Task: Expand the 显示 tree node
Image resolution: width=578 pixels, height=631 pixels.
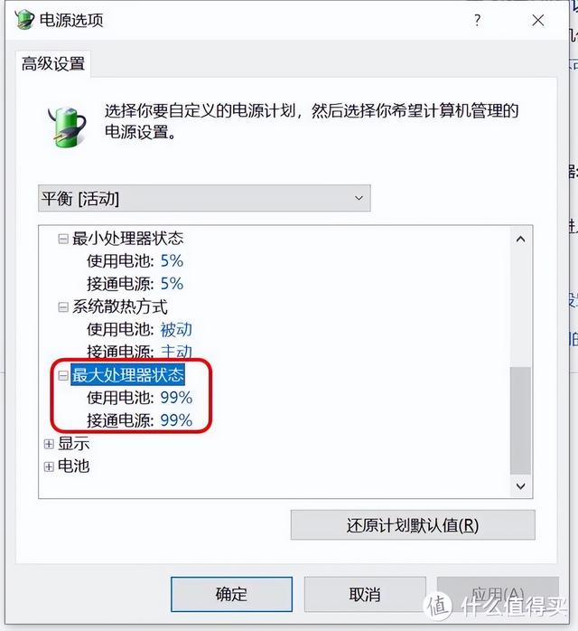Action: [x=49, y=444]
